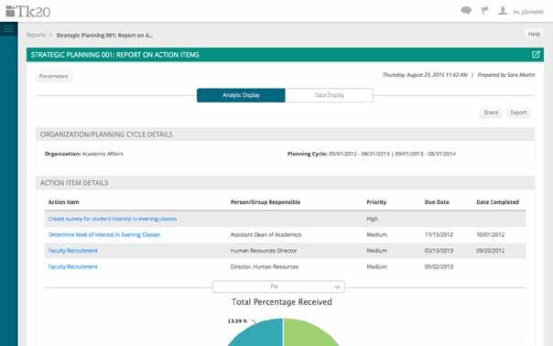
Task: Click the Export button
Action: 518,113
